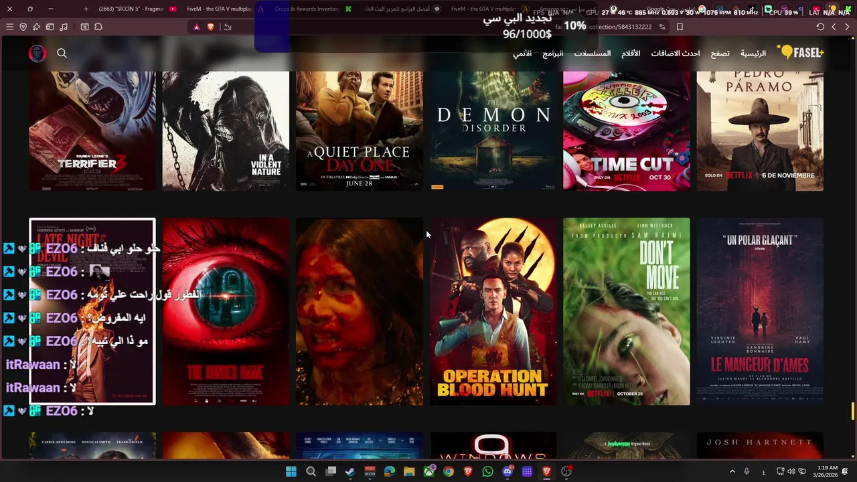Image resolution: width=857 pixels, height=482 pixels.
Task: Open the تصفح menu item
Action: click(x=720, y=54)
